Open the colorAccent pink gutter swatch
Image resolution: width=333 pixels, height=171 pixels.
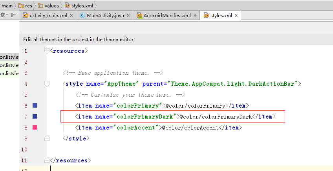pyautogui.click(x=35, y=128)
